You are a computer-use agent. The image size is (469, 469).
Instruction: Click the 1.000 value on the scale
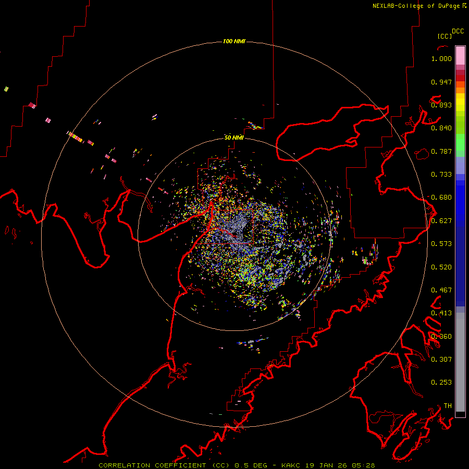[x=441, y=58]
